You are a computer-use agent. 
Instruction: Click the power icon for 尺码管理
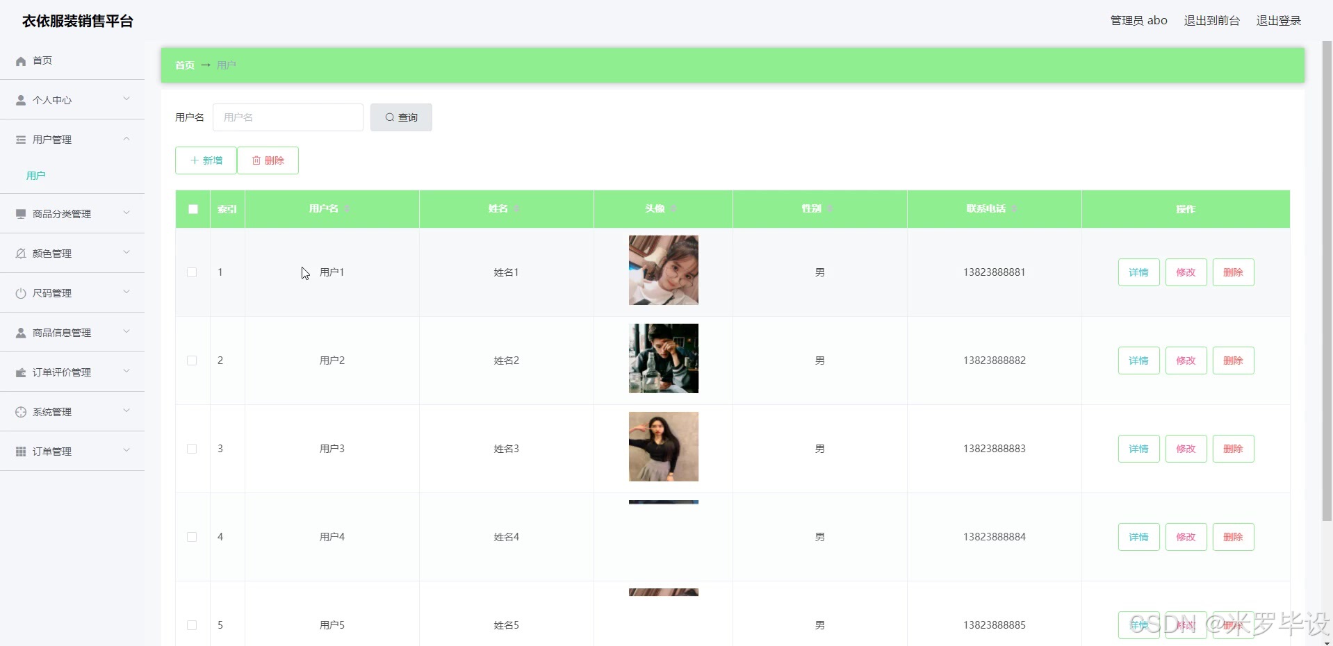(21, 293)
